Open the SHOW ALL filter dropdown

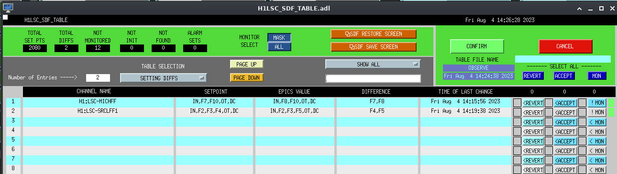click(372, 64)
